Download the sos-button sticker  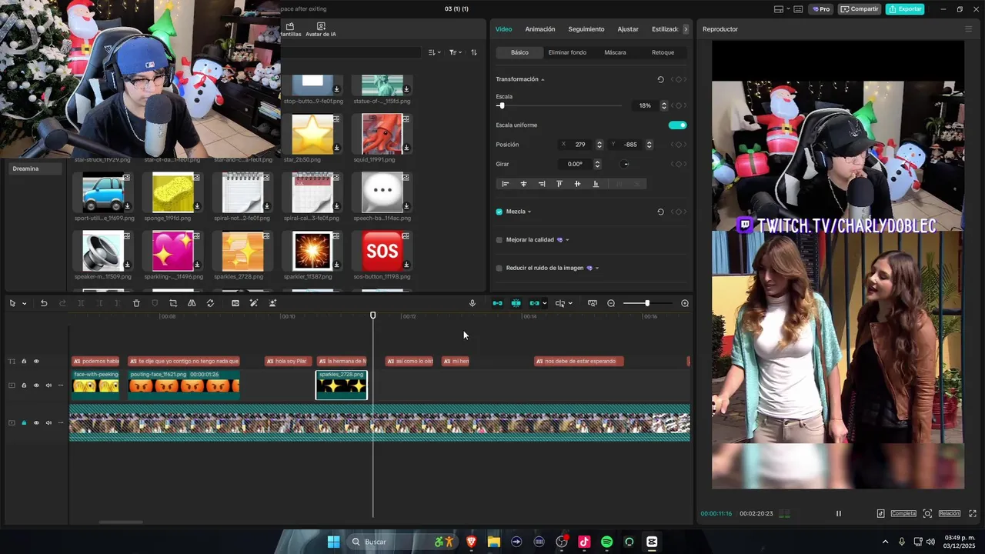pos(406,265)
